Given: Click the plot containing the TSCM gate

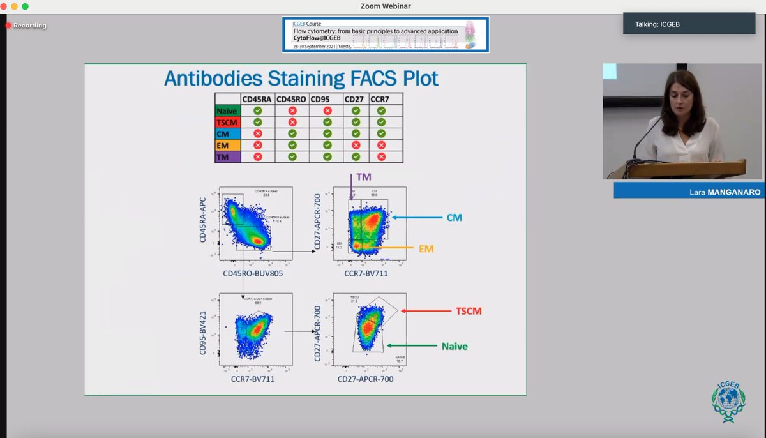Looking at the screenshot, I should [370, 329].
